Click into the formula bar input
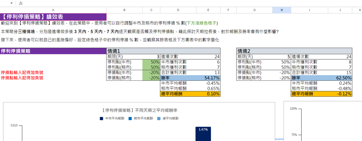The width and height of the screenshot is (362, 141). click(193, 3)
